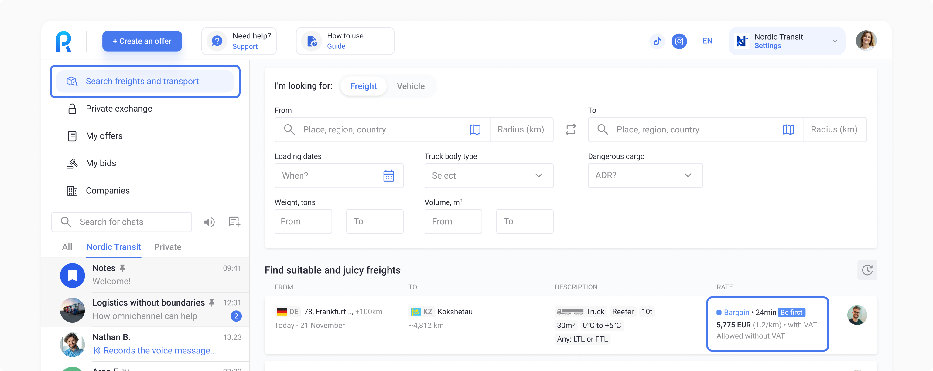The width and height of the screenshot is (933, 371).
Task: Click Weight tons To field
Action: coord(374,222)
